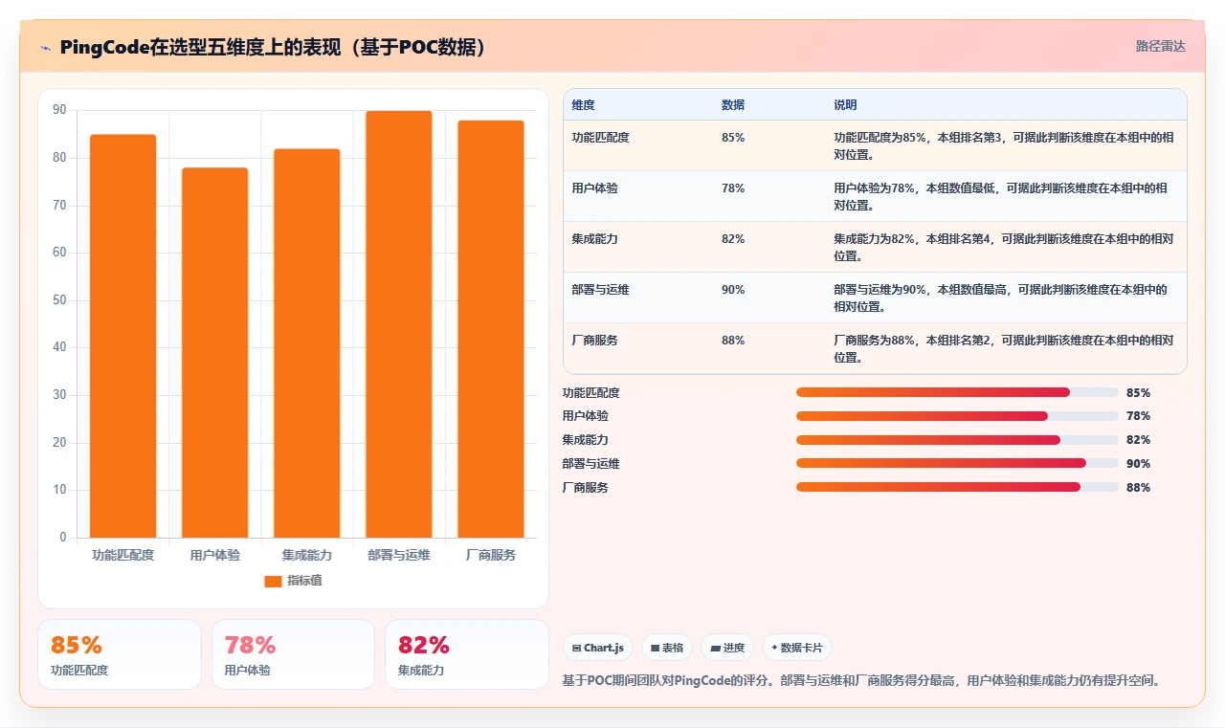
Task: Click the 用户体验 progress bar
Action: click(957, 416)
